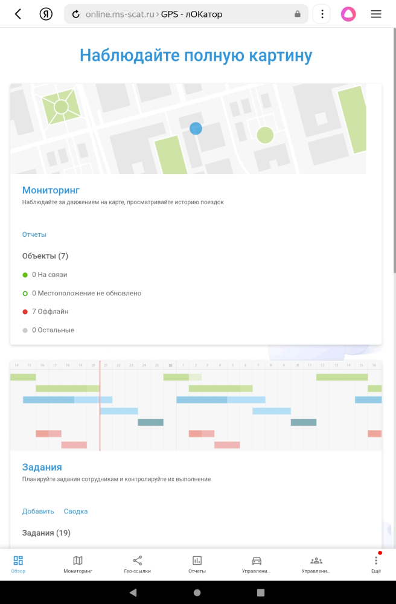Open Отчеты tab in bottom bar
Viewport: 396px width, 604px height.
197,564
